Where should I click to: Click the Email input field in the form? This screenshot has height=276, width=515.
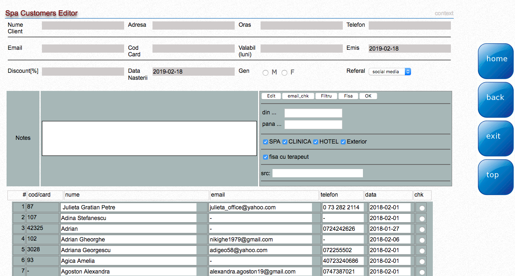tap(83, 49)
